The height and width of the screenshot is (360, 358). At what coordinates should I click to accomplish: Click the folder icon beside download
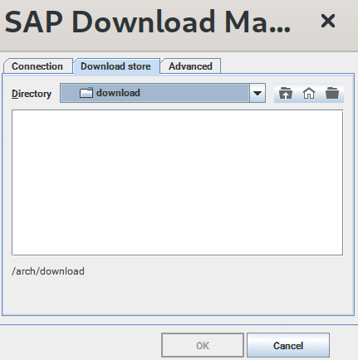(86, 93)
